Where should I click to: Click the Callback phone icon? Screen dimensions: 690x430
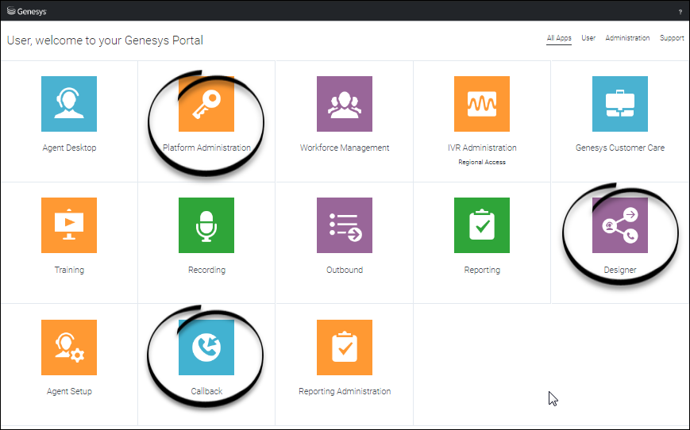[206, 347]
